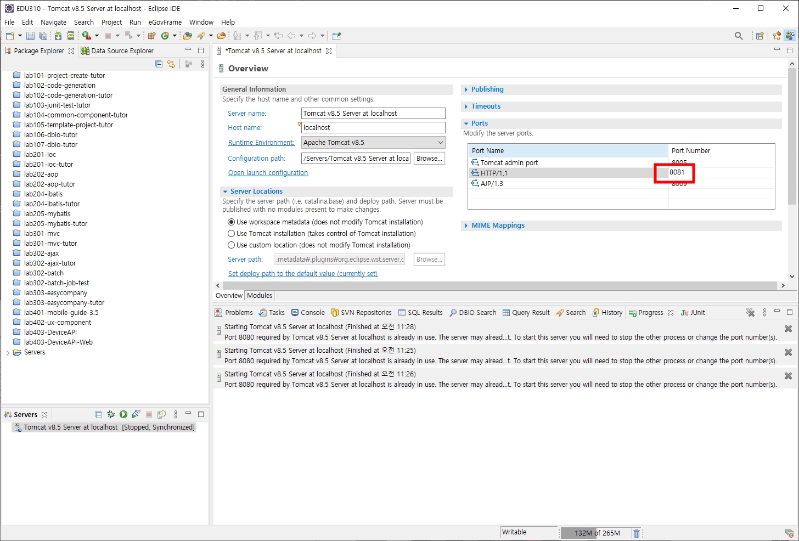Open the JUnit tab
The image size is (799, 541).
pos(693,312)
